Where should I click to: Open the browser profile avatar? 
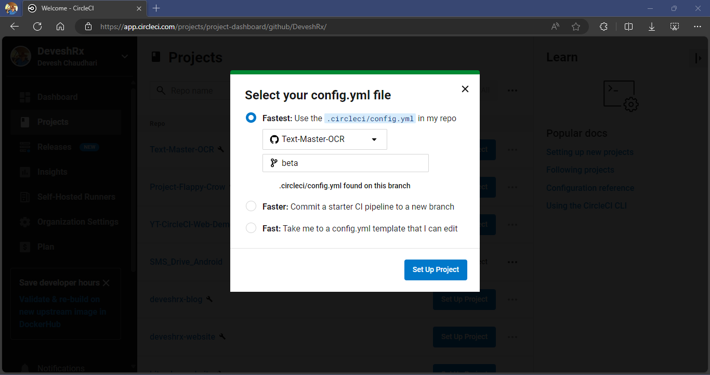pyautogui.click(x=11, y=8)
